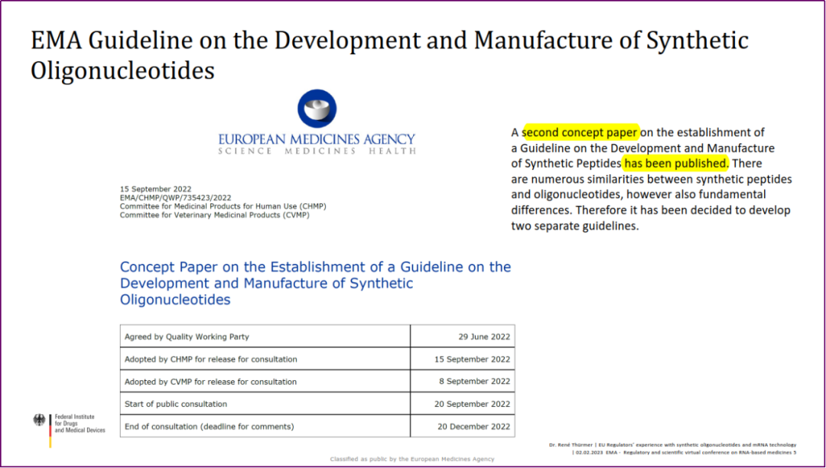Image resolution: width=826 pixels, height=468 pixels.
Task: Click the footer line '02.02.2023 EMA - Regulatory and scientific virtual conference'
Action: tap(686, 452)
